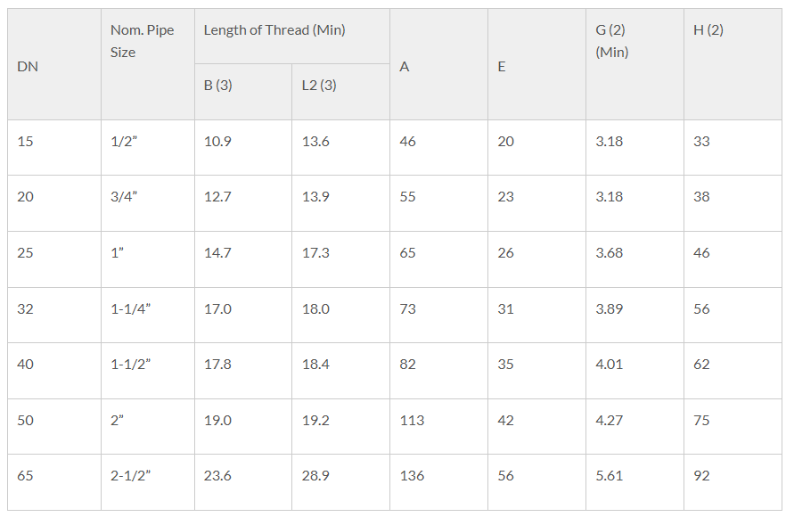The height and width of the screenshot is (517, 786).
Task: Select the 1/2" pipe size cell
Action: tap(148, 147)
